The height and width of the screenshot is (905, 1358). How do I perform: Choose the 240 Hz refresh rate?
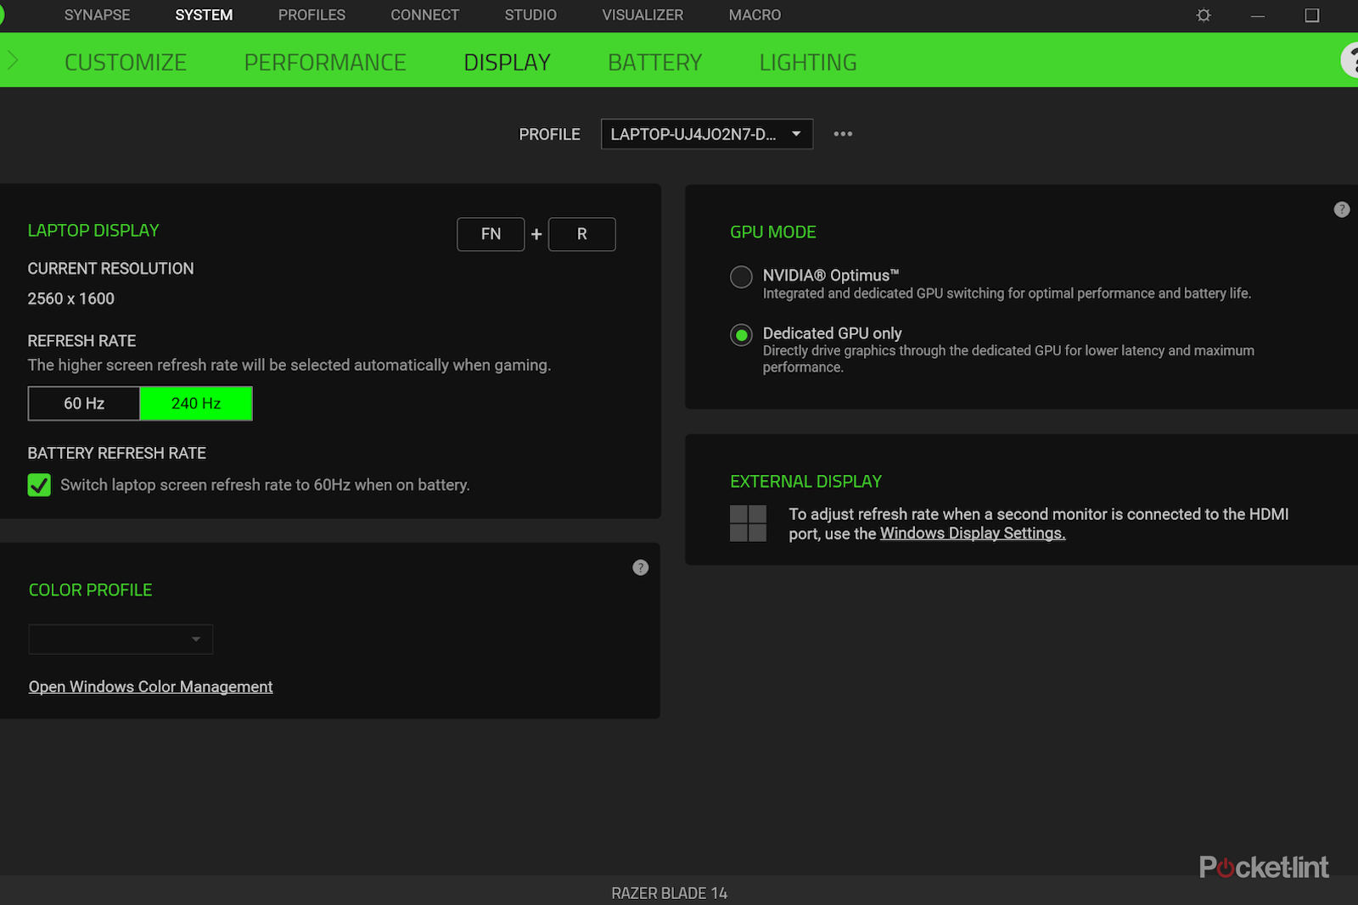coord(196,404)
